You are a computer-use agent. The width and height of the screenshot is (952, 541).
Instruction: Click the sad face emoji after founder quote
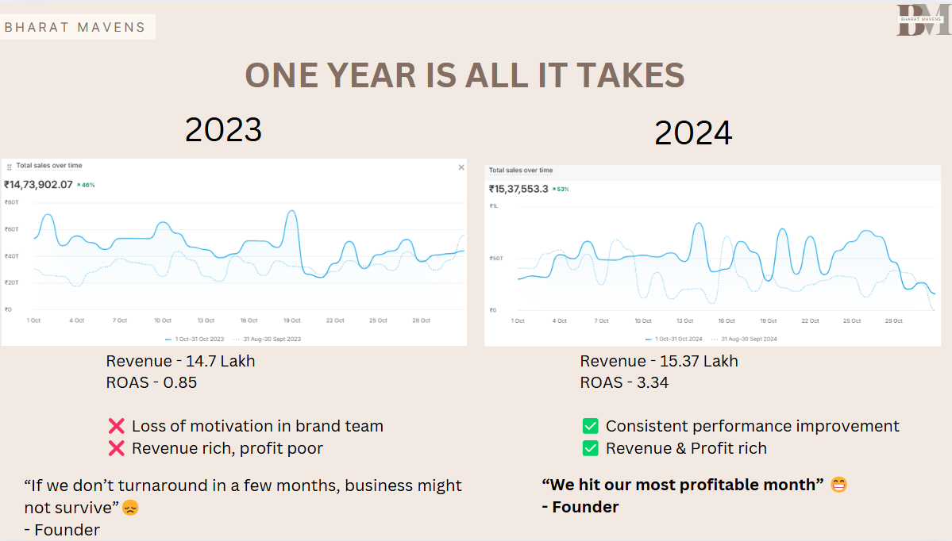(130, 508)
